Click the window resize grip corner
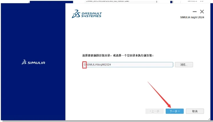This screenshot has height=122, width=213. point(209,119)
